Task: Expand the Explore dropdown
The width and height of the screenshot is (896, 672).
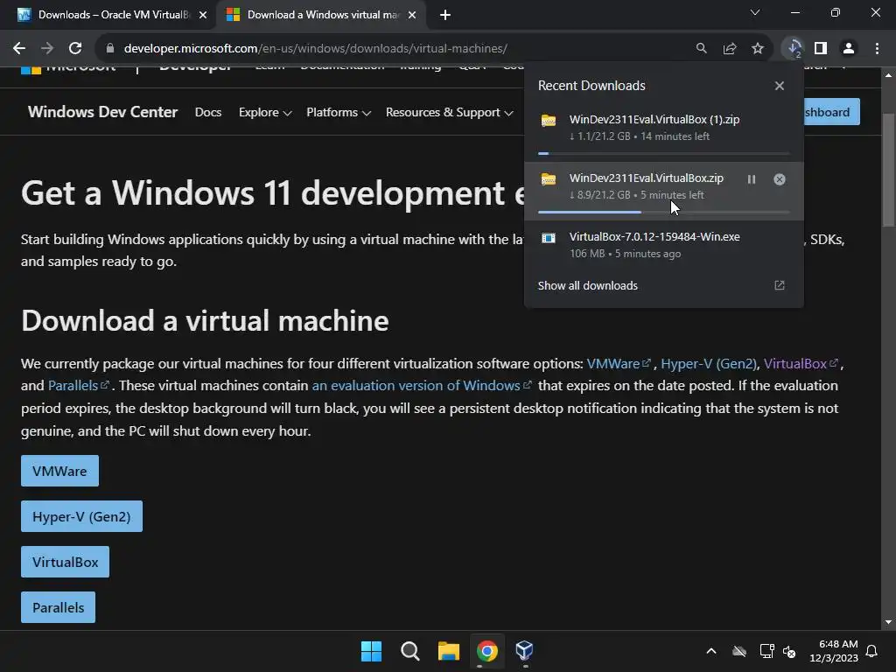Action: click(265, 113)
